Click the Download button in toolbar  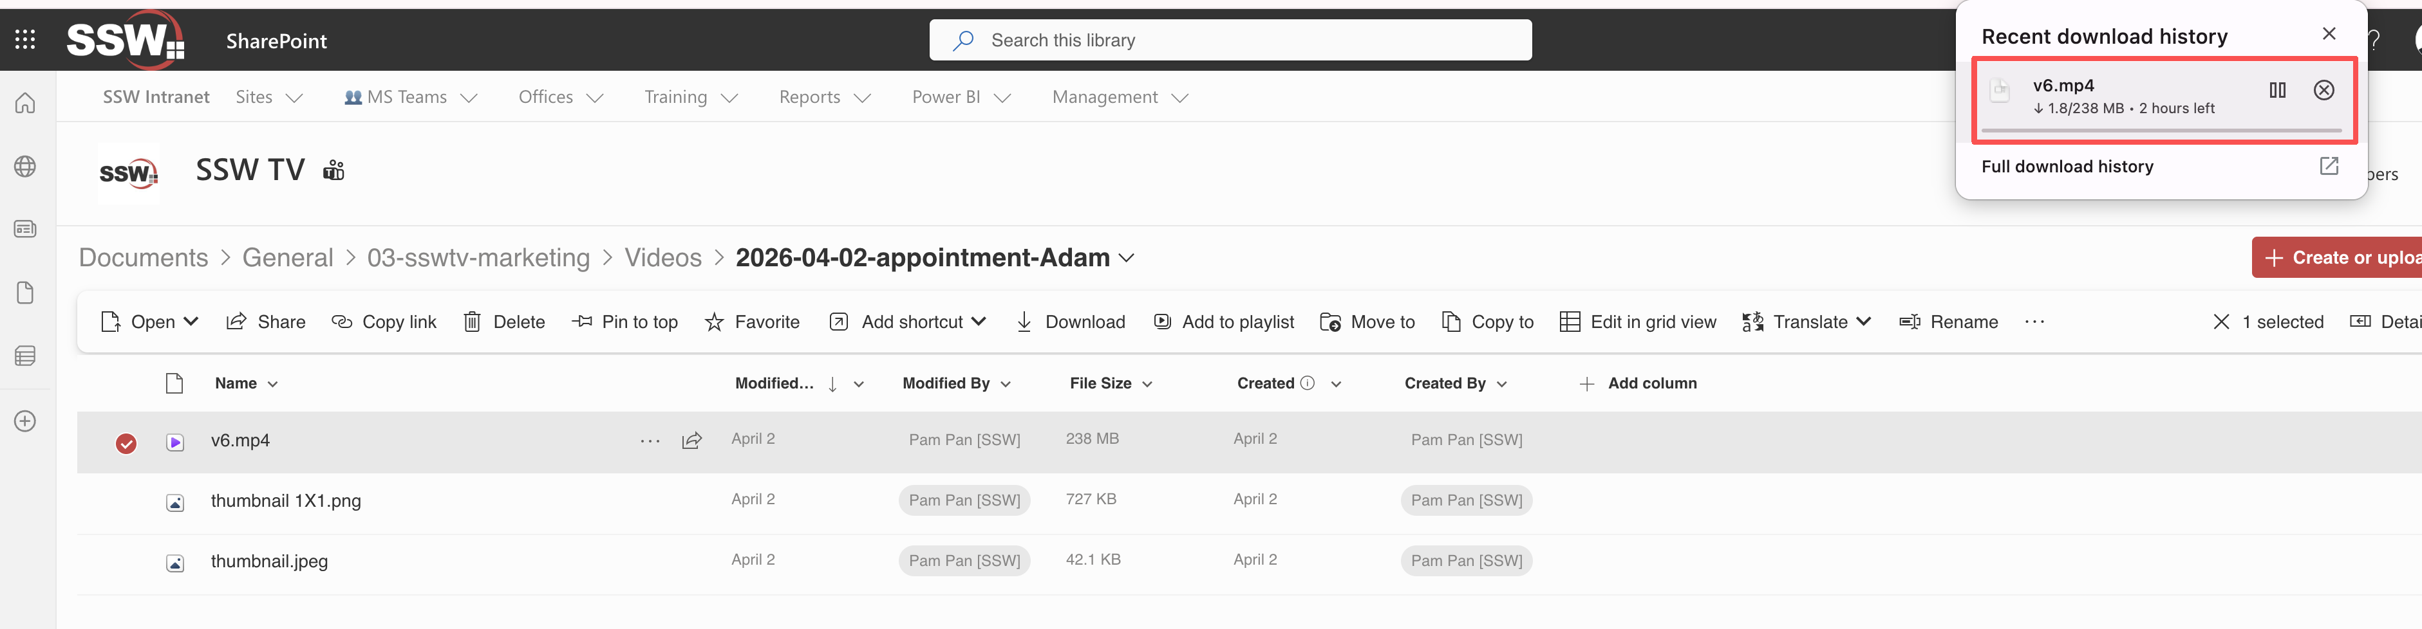pos(1070,322)
